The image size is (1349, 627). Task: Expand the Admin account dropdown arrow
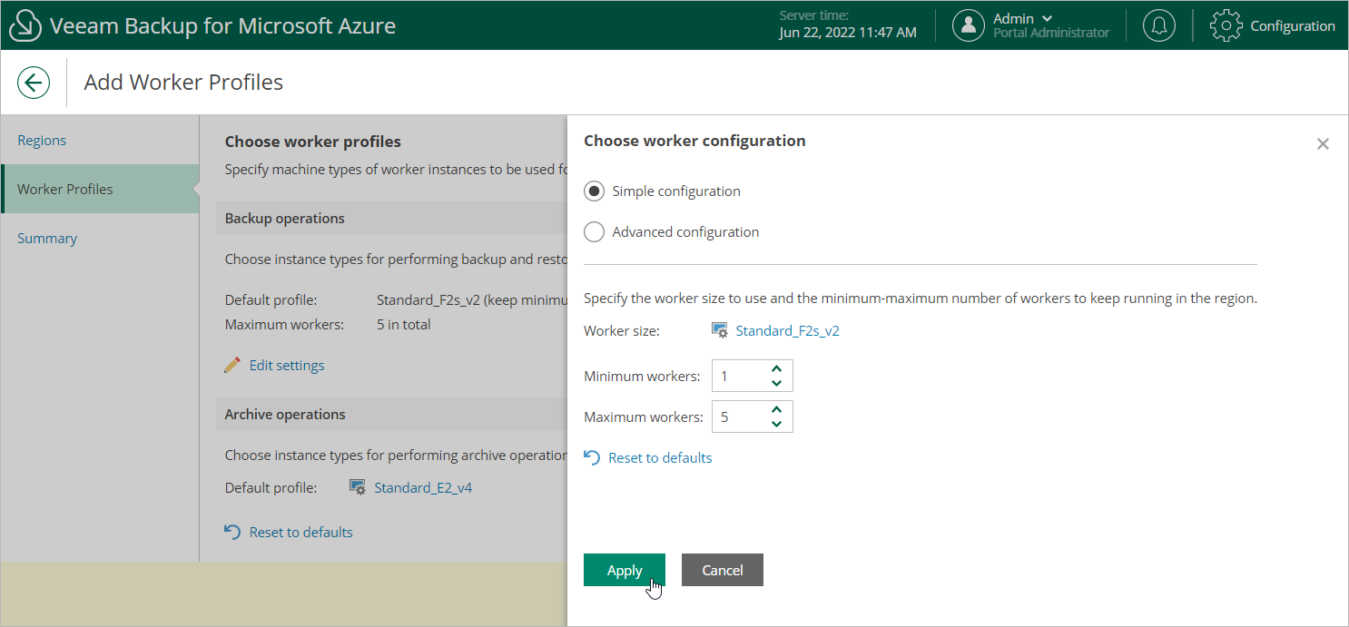click(x=1048, y=18)
